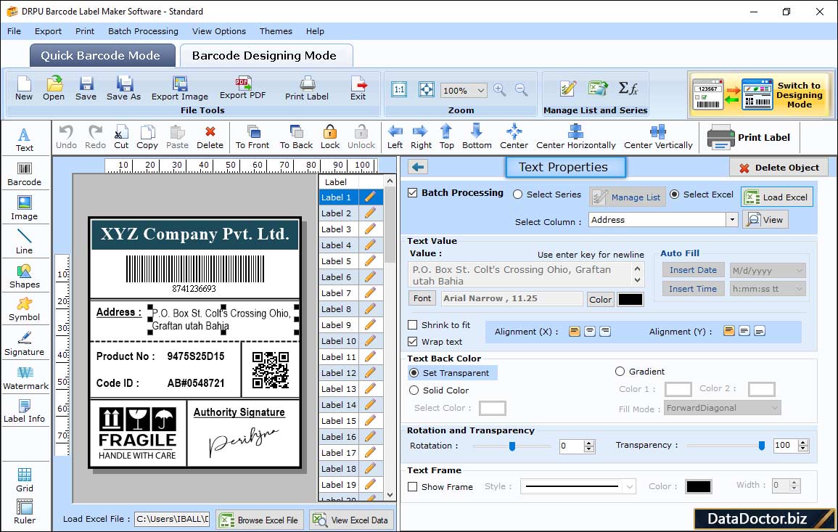Send object To Back

[x=296, y=137]
